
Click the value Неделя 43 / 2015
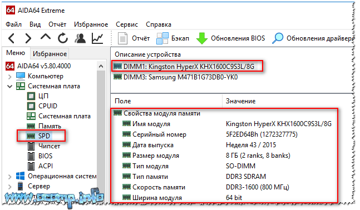point(251,145)
